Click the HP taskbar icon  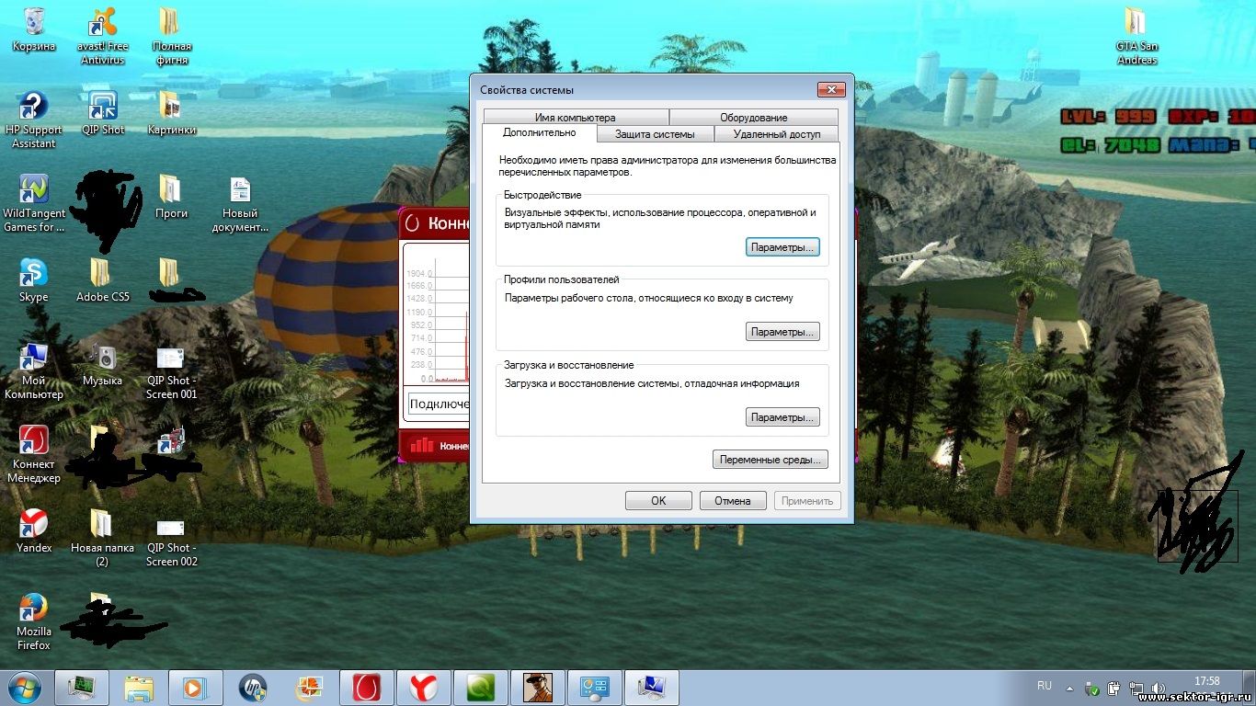252,688
